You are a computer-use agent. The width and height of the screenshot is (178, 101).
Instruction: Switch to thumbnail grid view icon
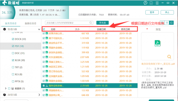click(x=162, y=23)
